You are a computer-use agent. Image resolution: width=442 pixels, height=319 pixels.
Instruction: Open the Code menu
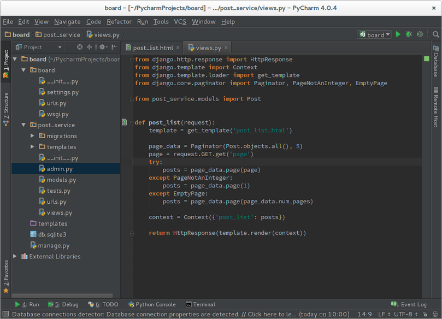pyautogui.click(x=93, y=22)
